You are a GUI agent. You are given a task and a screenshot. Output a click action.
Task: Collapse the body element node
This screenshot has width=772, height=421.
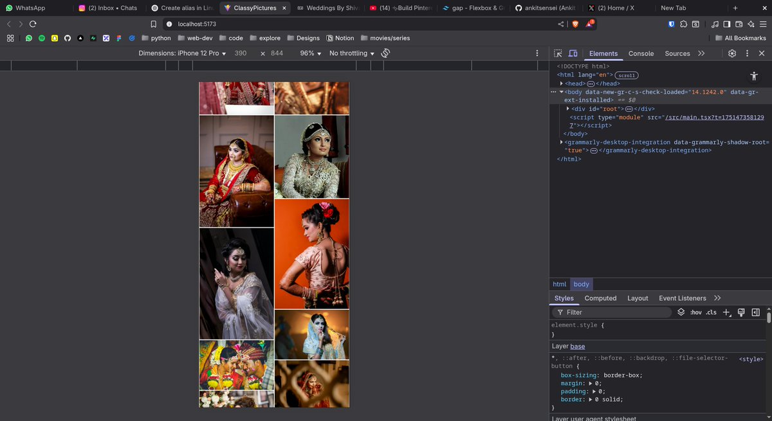tap(562, 92)
